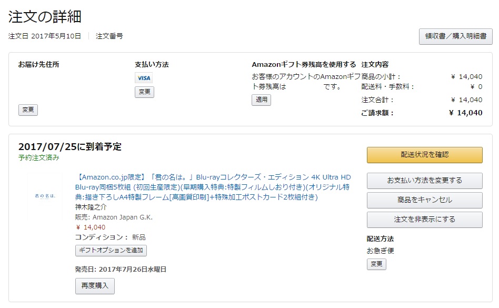Click the yellow 配送状況を確認 button
This screenshot has height=308, width=499.
(x=425, y=155)
